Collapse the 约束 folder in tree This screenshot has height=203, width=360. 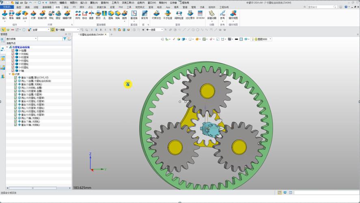coord(10,74)
